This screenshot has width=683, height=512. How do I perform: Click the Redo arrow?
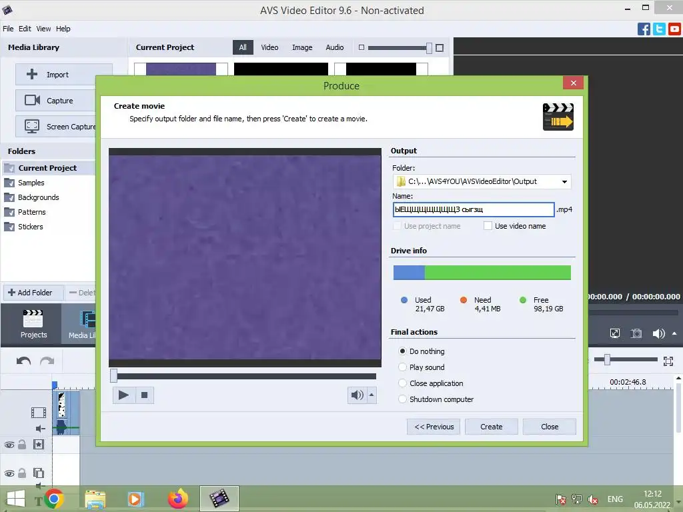pyautogui.click(x=47, y=361)
